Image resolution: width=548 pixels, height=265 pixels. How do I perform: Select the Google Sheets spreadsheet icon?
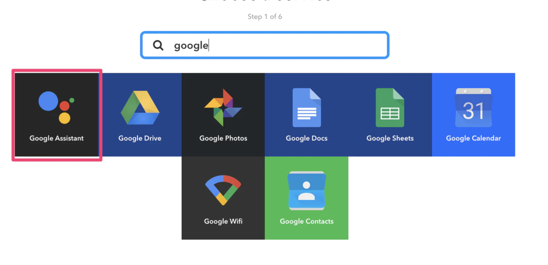[x=390, y=108]
